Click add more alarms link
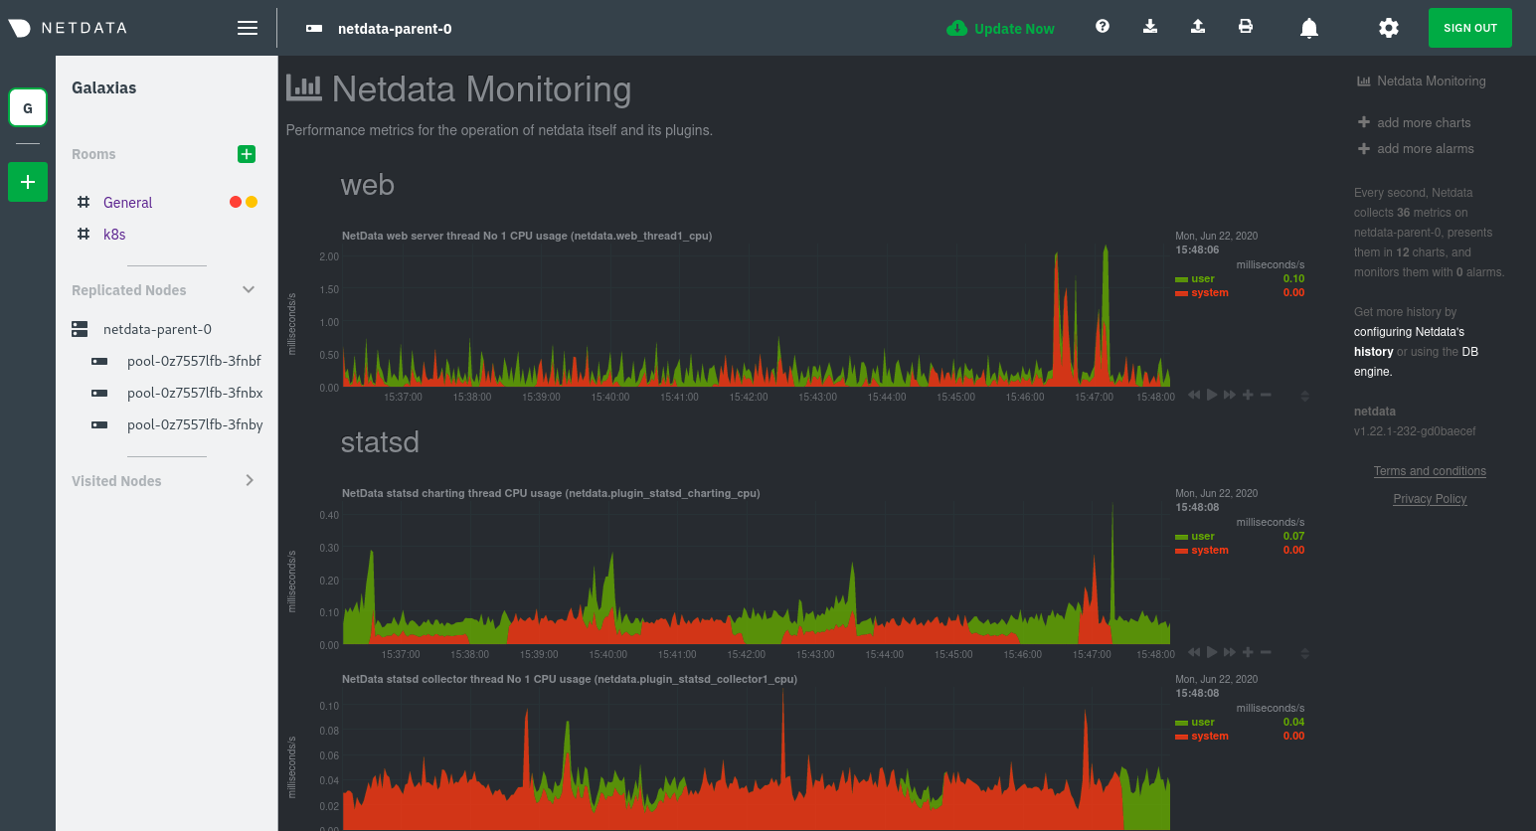Screen dimensions: 1536x831 click(x=1426, y=149)
